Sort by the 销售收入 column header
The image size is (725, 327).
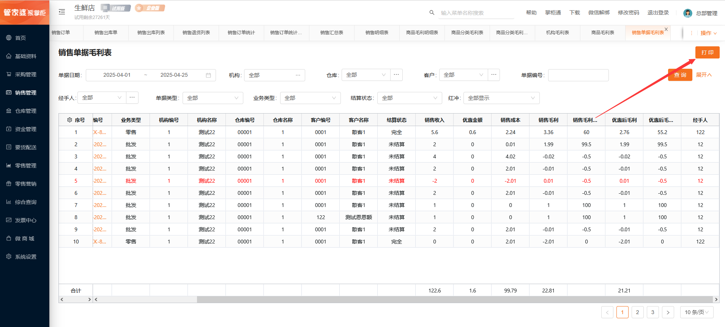435,120
